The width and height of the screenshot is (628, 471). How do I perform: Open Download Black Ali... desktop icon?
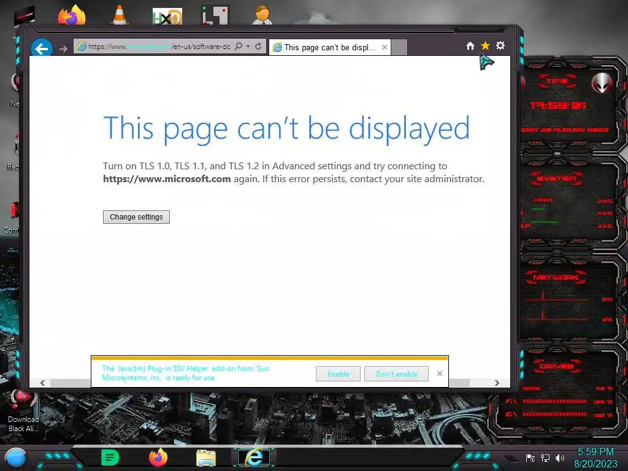click(x=23, y=410)
